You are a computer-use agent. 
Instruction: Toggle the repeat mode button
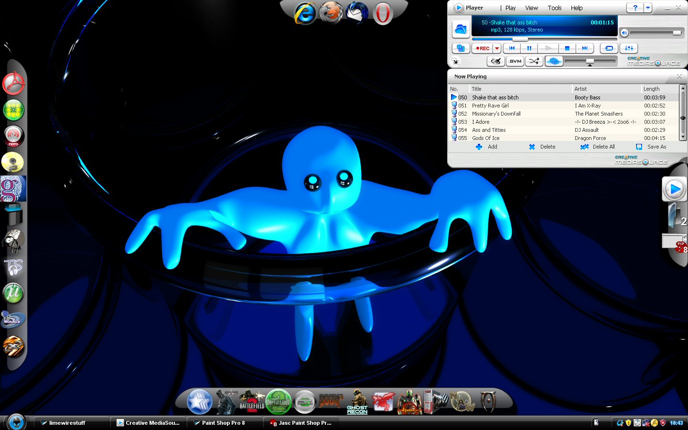click(609, 48)
